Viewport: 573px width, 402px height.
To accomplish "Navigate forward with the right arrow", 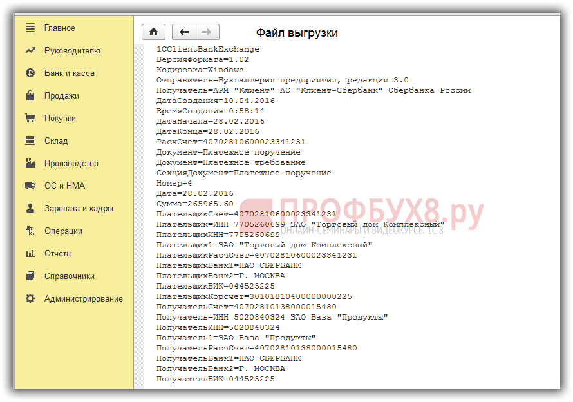I will coord(207,32).
